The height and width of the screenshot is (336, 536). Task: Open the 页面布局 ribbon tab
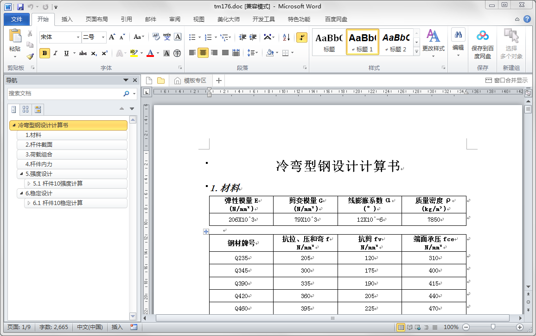pyautogui.click(x=96, y=19)
